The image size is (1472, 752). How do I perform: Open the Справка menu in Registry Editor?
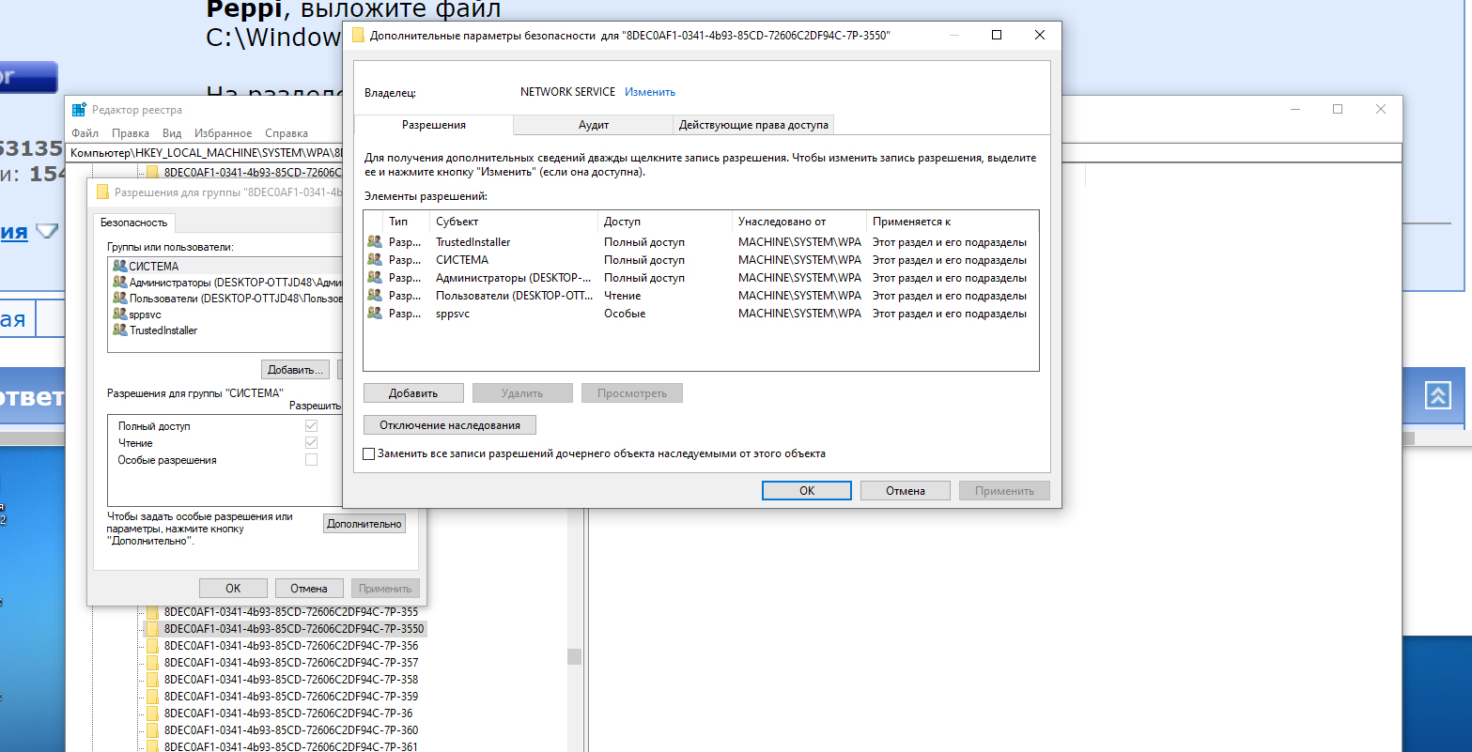click(287, 133)
